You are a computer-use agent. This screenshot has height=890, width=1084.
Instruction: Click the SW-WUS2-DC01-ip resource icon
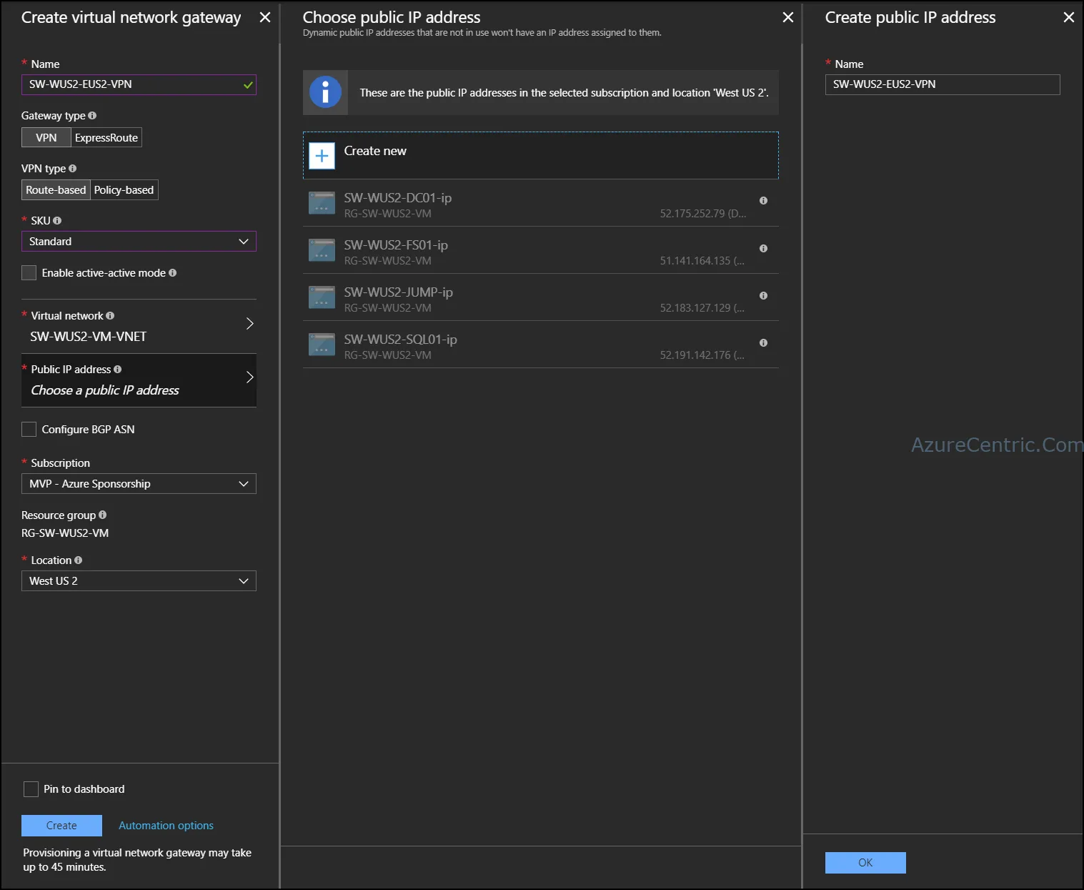(322, 203)
